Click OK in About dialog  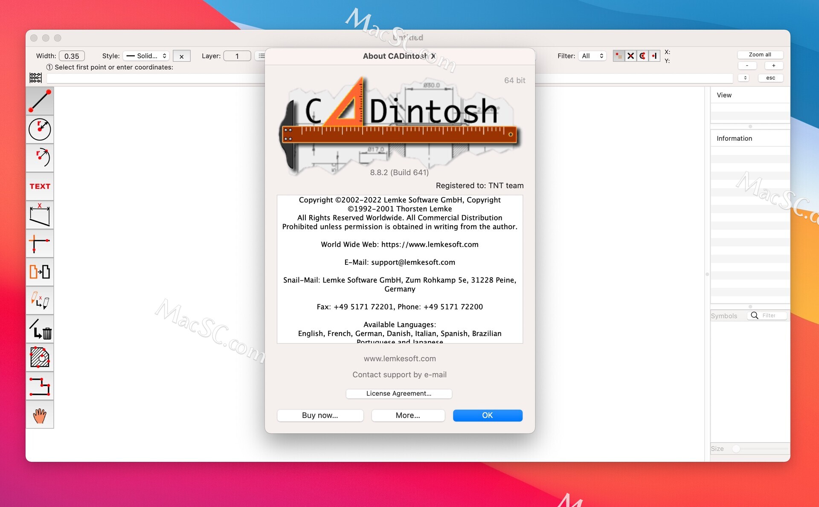pos(488,415)
